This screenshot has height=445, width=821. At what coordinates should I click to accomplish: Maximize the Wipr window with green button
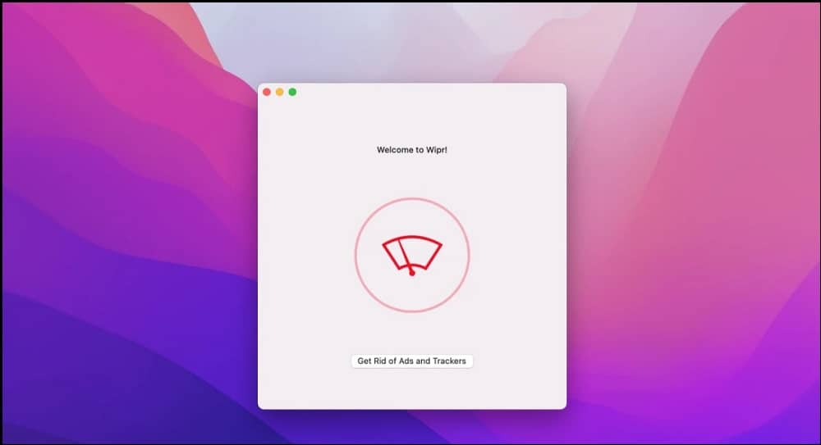pos(293,92)
